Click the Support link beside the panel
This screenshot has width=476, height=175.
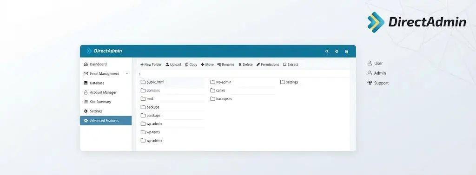[x=378, y=83]
